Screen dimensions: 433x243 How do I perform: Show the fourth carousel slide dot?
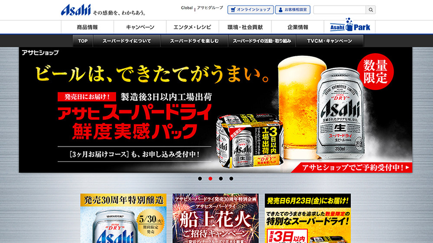coord(231,178)
